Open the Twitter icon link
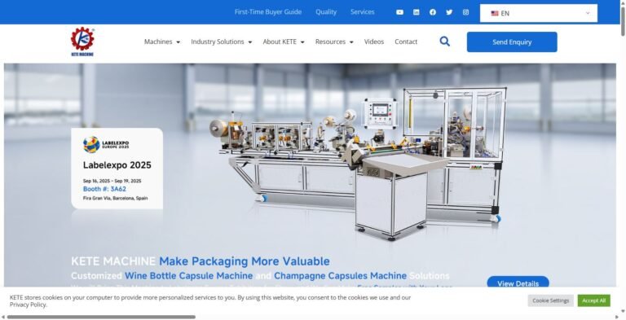626x320 pixels. (449, 12)
